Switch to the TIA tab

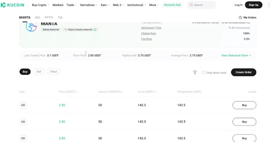coord(60,18)
